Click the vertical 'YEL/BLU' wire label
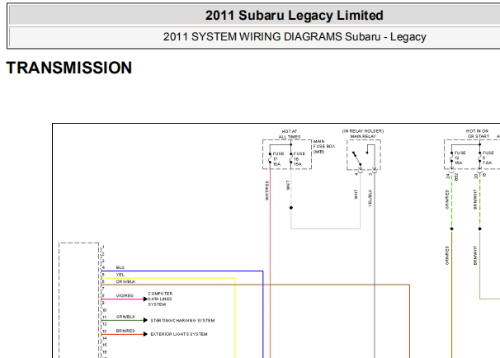Image resolution: width=500 pixels, height=358 pixels. (x=370, y=198)
